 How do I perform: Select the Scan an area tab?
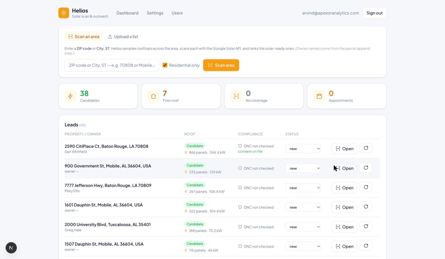point(84,36)
